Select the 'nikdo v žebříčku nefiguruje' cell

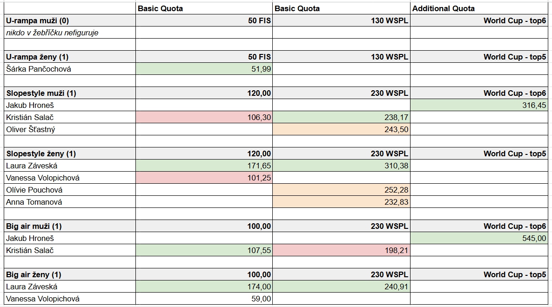point(70,33)
